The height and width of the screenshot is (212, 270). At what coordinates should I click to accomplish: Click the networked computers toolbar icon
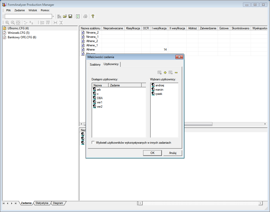pos(59,16)
